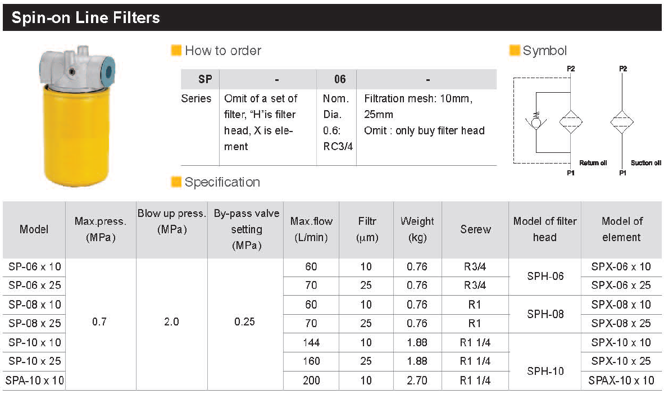Screen dimensions: 664x394
Task: Click the SP series code cell
Action: [205, 79]
